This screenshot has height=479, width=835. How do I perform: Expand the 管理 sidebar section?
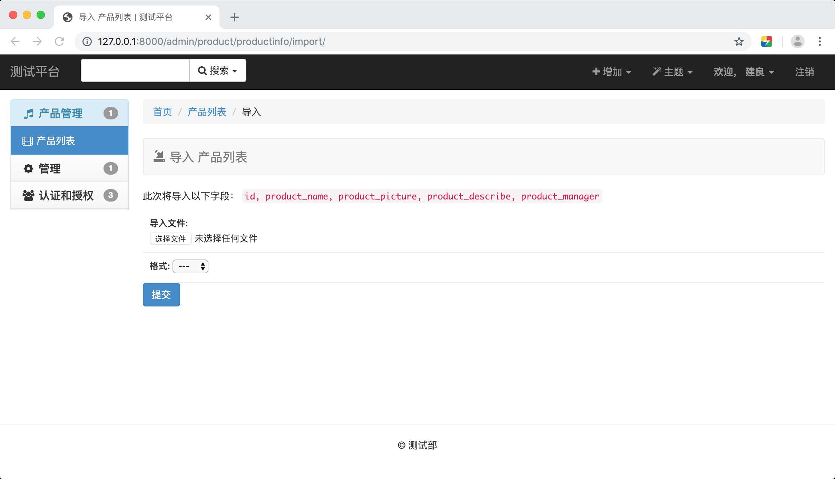pyautogui.click(x=70, y=169)
